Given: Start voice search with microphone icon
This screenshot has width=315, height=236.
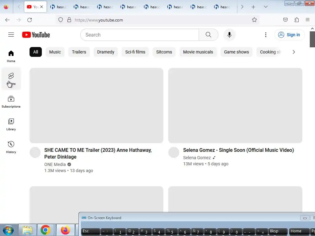Looking at the screenshot, I should coord(229,35).
